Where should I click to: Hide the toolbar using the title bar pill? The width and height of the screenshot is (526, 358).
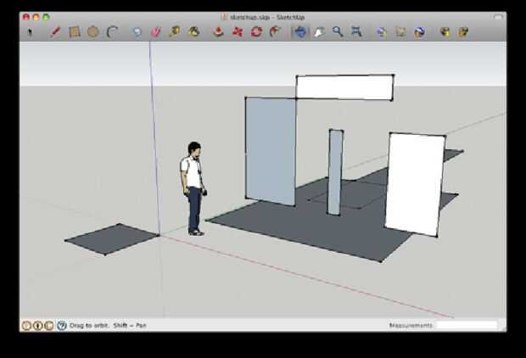tap(498, 17)
